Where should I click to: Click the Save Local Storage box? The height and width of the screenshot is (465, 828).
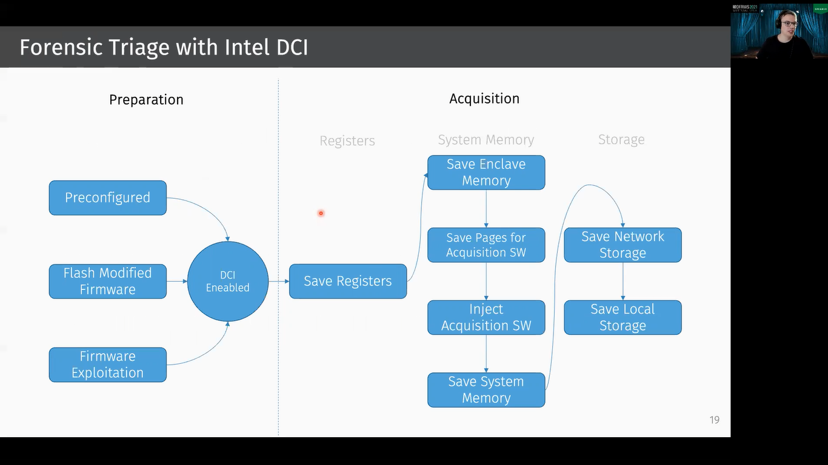[x=623, y=317]
